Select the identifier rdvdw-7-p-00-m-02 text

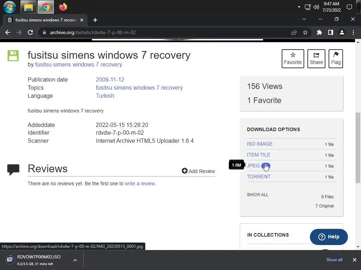click(120, 133)
